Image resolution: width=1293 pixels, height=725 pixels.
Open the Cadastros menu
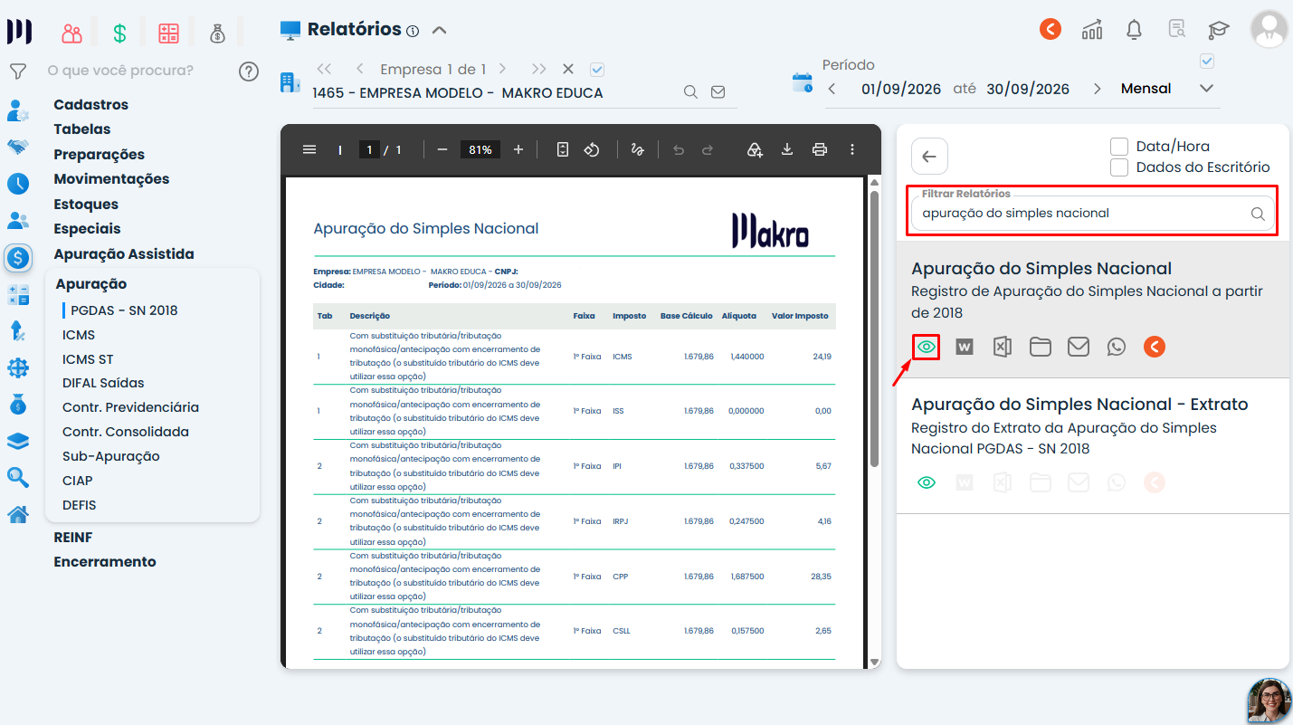pyautogui.click(x=91, y=105)
